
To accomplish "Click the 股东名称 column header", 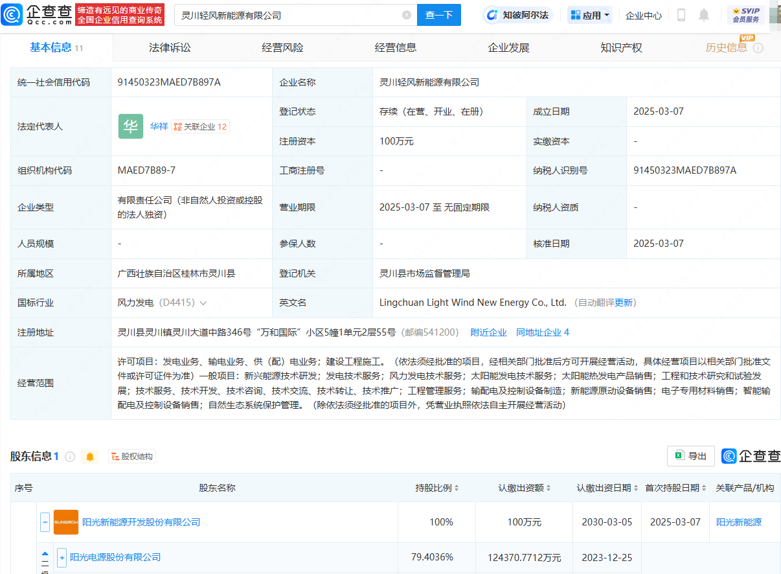I will point(217,488).
